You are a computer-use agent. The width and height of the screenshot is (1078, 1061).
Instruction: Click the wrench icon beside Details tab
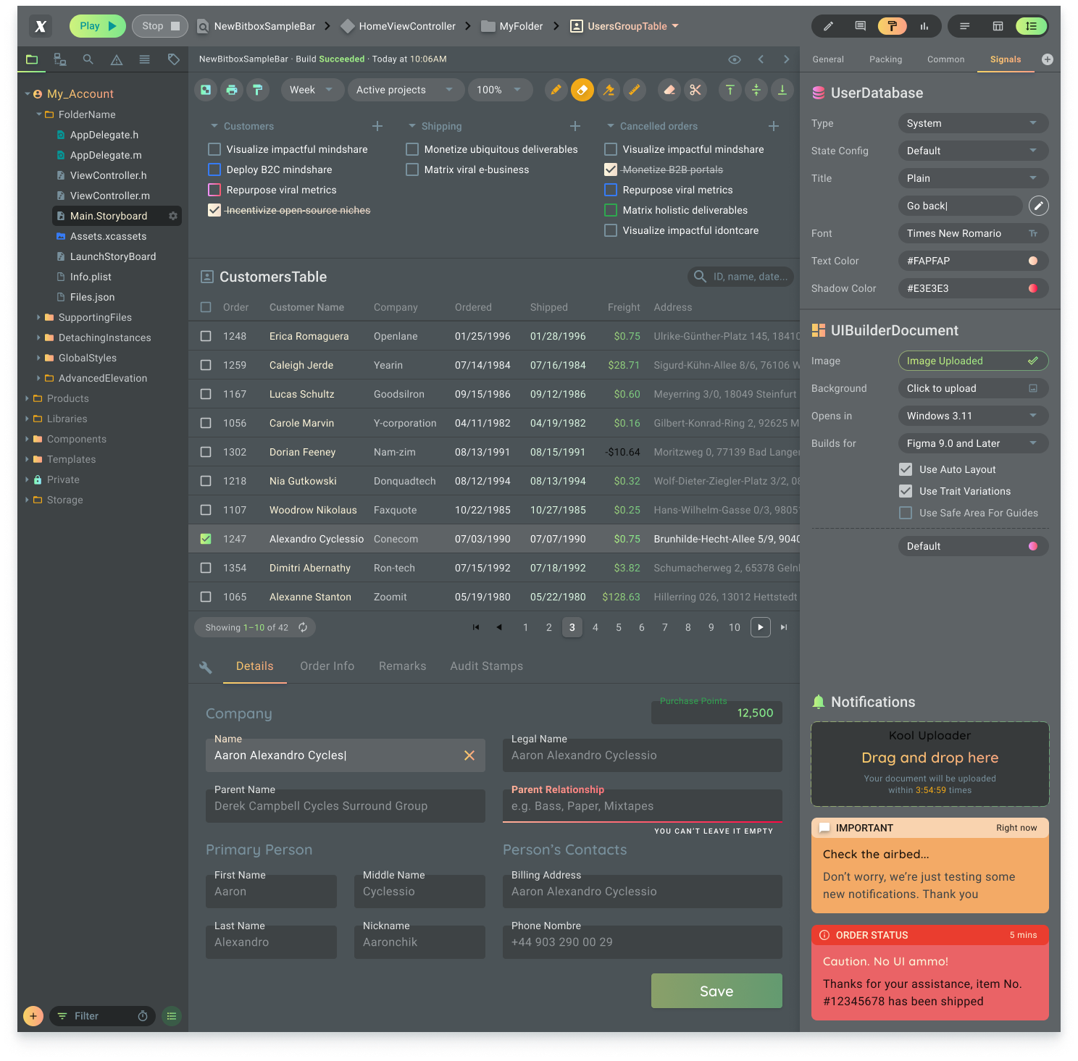(x=206, y=667)
